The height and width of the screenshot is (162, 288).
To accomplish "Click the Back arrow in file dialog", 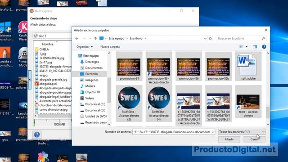I will [x=77, y=38].
